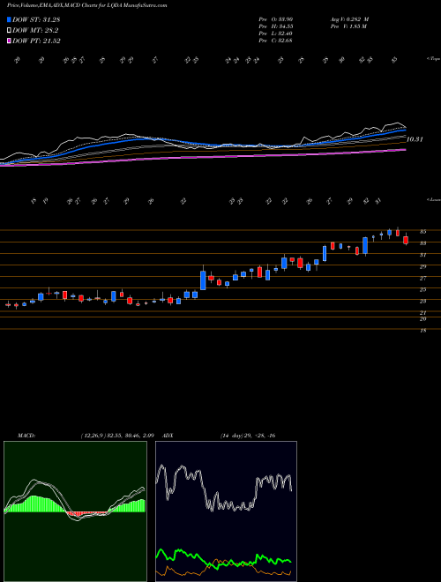Image resolution: width=441 pixels, height=582 pixels.
Task: Click the 'Avg V: 0.282 M' volume text
Action: pyautogui.click(x=349, y=19)
